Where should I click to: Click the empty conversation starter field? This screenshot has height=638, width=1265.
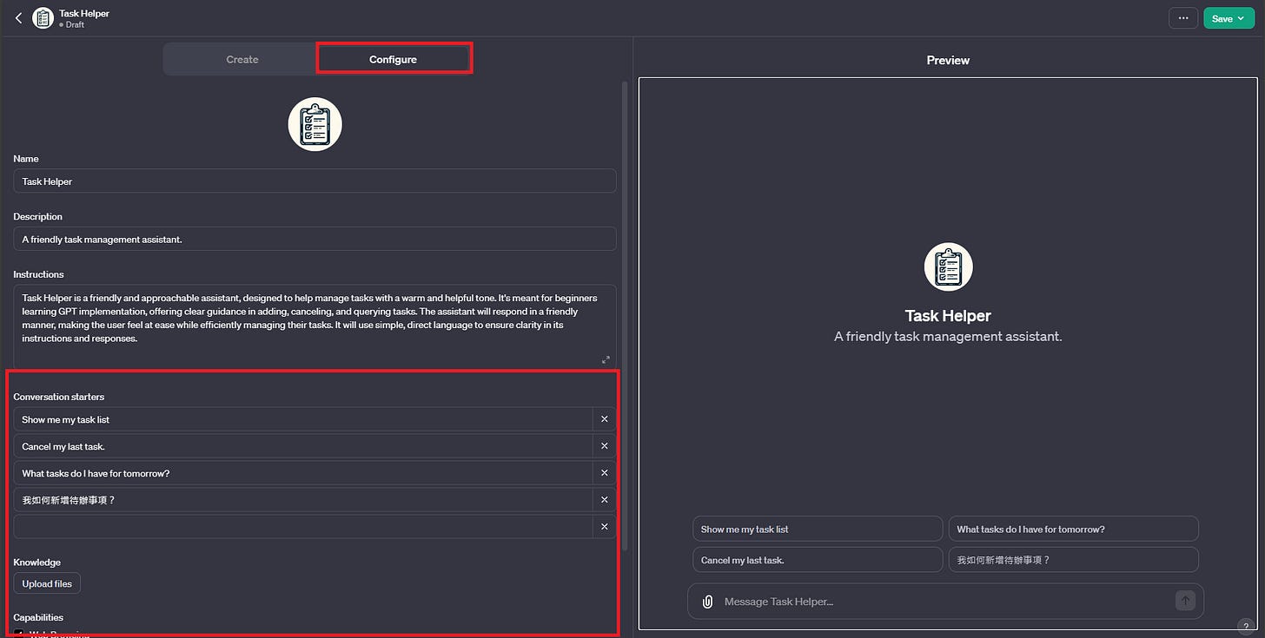coord(302,527)
